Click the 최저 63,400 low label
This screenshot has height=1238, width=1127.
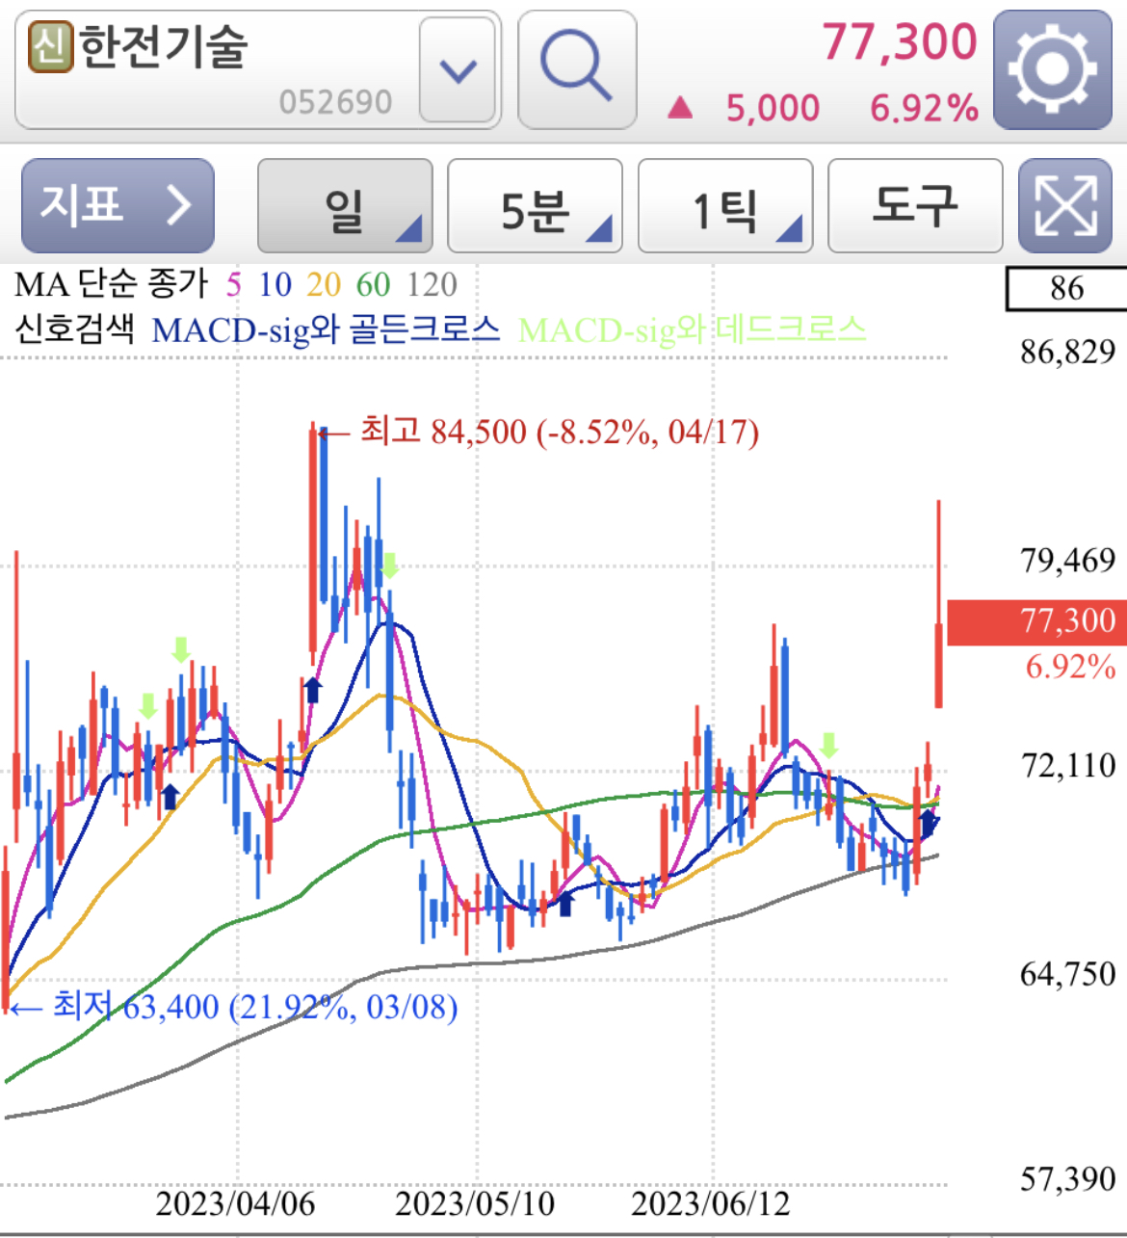[x=255, y=1007]
